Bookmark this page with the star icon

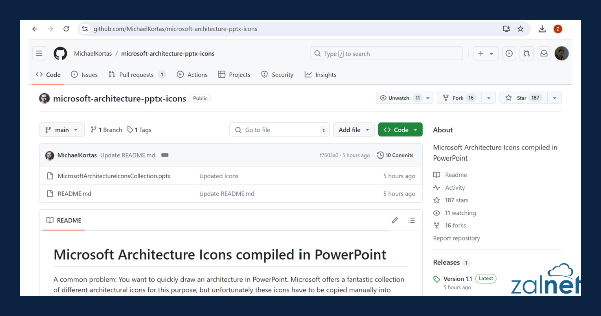(x=520, y=29)
